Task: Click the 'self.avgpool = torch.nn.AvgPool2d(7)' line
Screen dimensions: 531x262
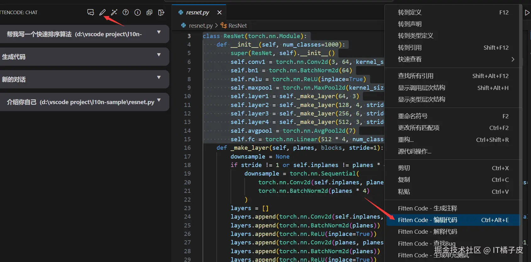Action: [x=293, y=131]
